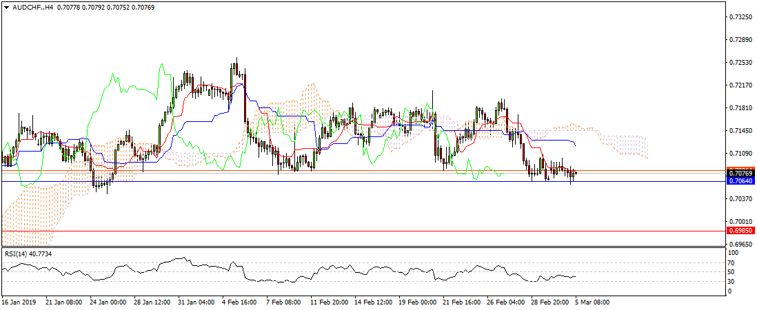
Task: Click price axis label 0.73250
Action: [740, 17]
